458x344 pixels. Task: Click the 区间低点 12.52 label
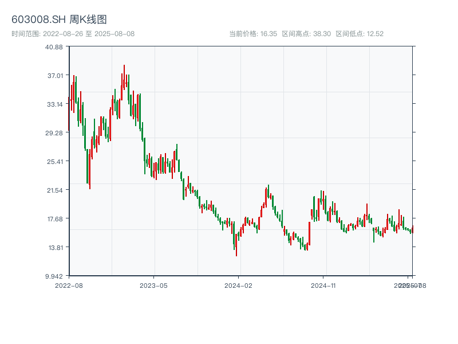tap(360, 34)
